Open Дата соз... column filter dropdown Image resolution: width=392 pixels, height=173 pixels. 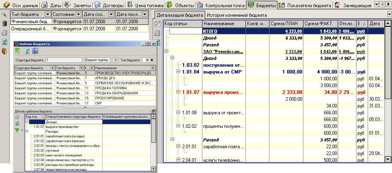coord(111,15)
